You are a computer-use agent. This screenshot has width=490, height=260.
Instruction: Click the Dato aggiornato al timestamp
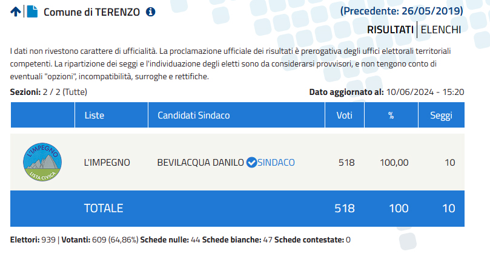pos(386,92)
